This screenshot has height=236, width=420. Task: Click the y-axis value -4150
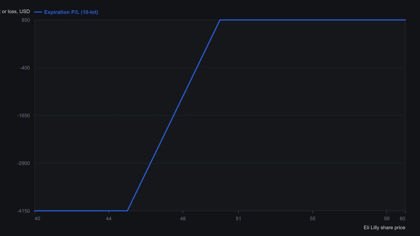[24, 211]
